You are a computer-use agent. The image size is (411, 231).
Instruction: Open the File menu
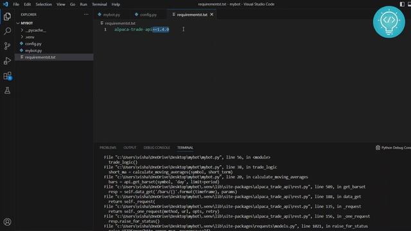tap(16, 4)
